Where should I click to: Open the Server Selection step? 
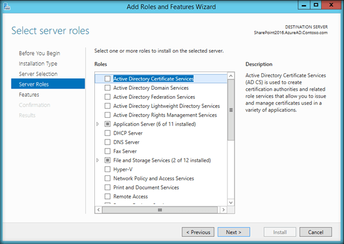click(38, 74)
